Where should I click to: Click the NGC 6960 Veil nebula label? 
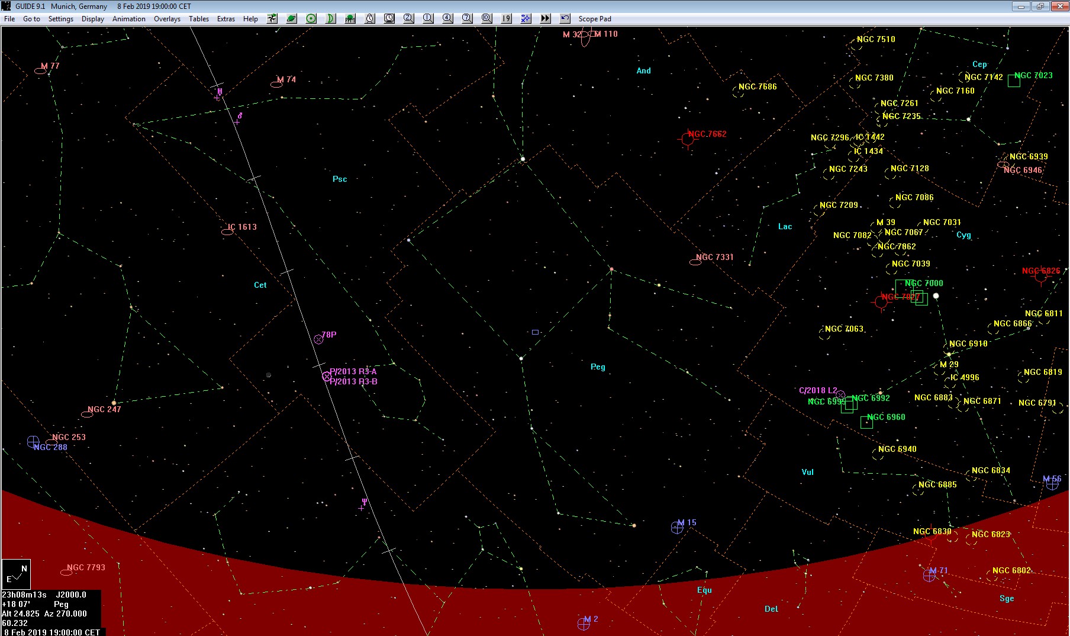[x=886, y=417]
